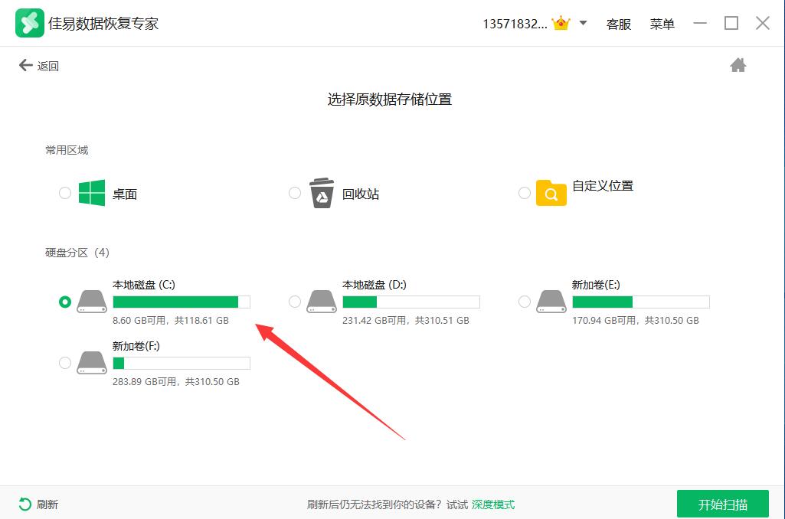Open the 深度模式 link

tap(493, 504)
